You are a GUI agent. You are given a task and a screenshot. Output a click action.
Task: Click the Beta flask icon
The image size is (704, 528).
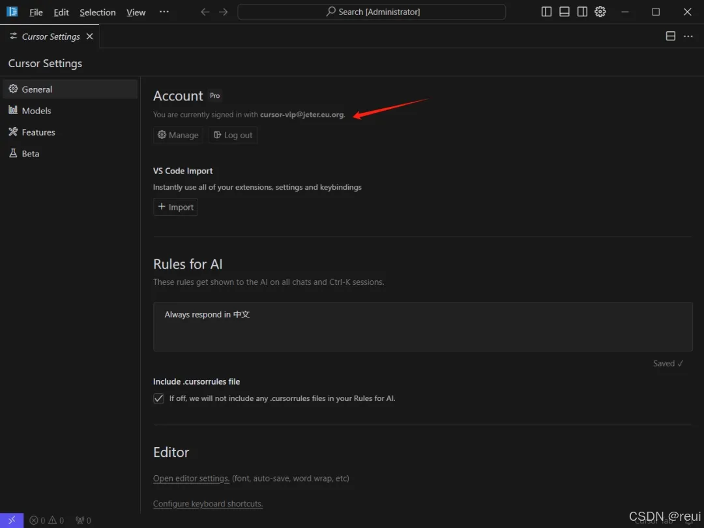pos(13,153)
